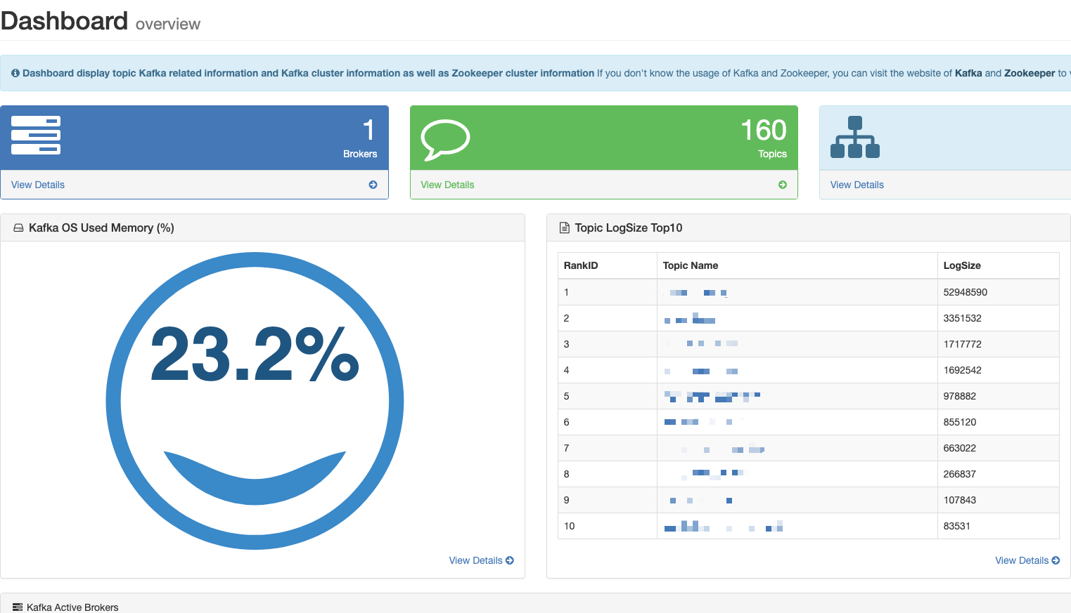This screenshot has width=1071, height=613.
Task: Click the green arrow icon in the Topics panel footer
Action: (x=783, y=185)
